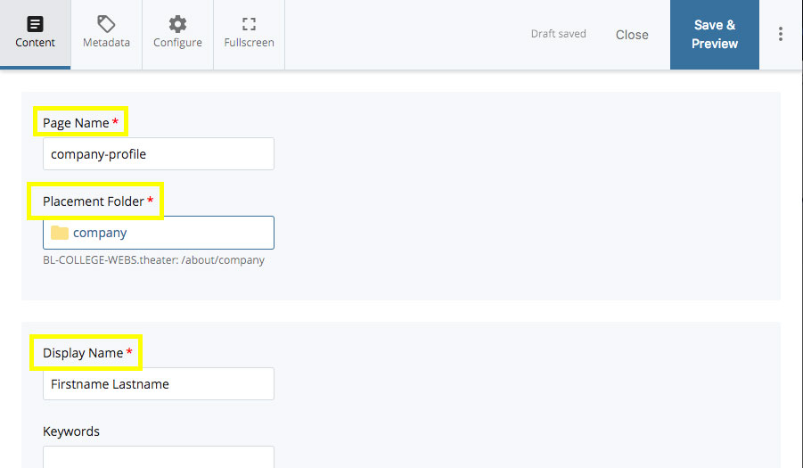The height and width of the screenshot is (468, 803).
Task: Click the Content document icon
Action: tap(35, 23)
